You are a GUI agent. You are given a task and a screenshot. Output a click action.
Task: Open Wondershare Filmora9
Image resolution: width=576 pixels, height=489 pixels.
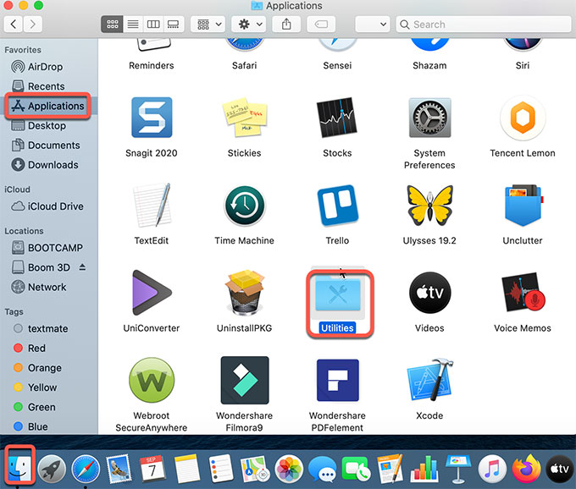[244, 380]
